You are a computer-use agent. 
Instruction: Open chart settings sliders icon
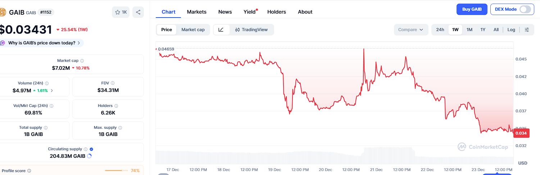tap(527, 30)
